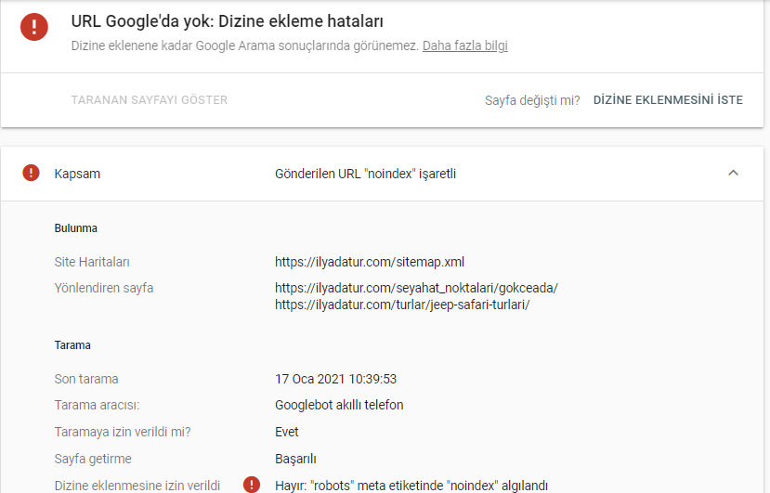The image size is (770, 493).
Task: Click the Kapsam row label
Action: [77, 174]
